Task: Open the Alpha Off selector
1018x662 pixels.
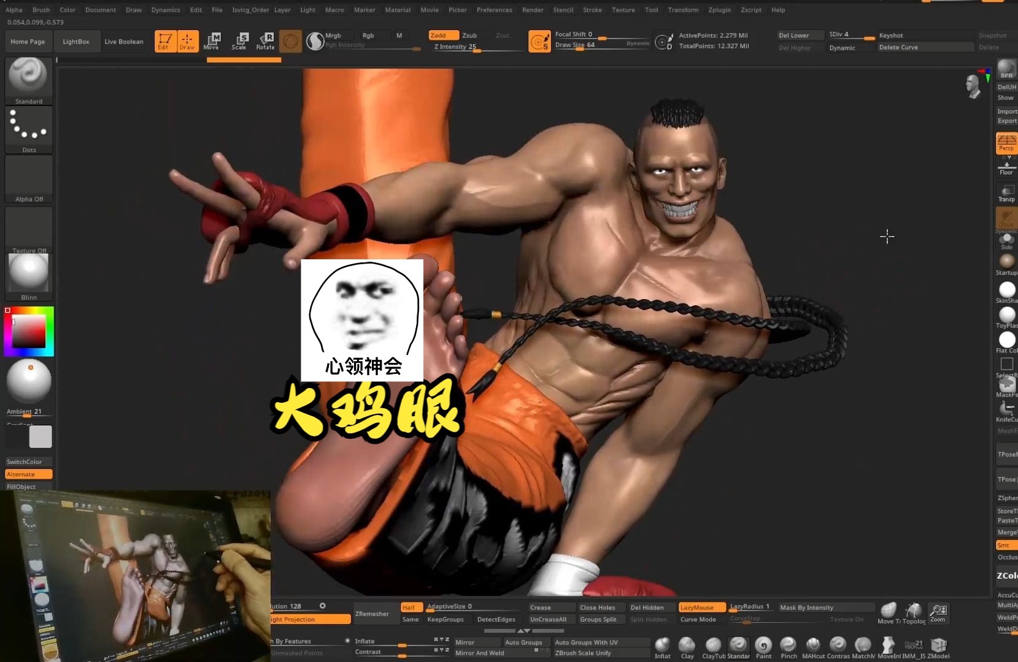Action: 28,179
